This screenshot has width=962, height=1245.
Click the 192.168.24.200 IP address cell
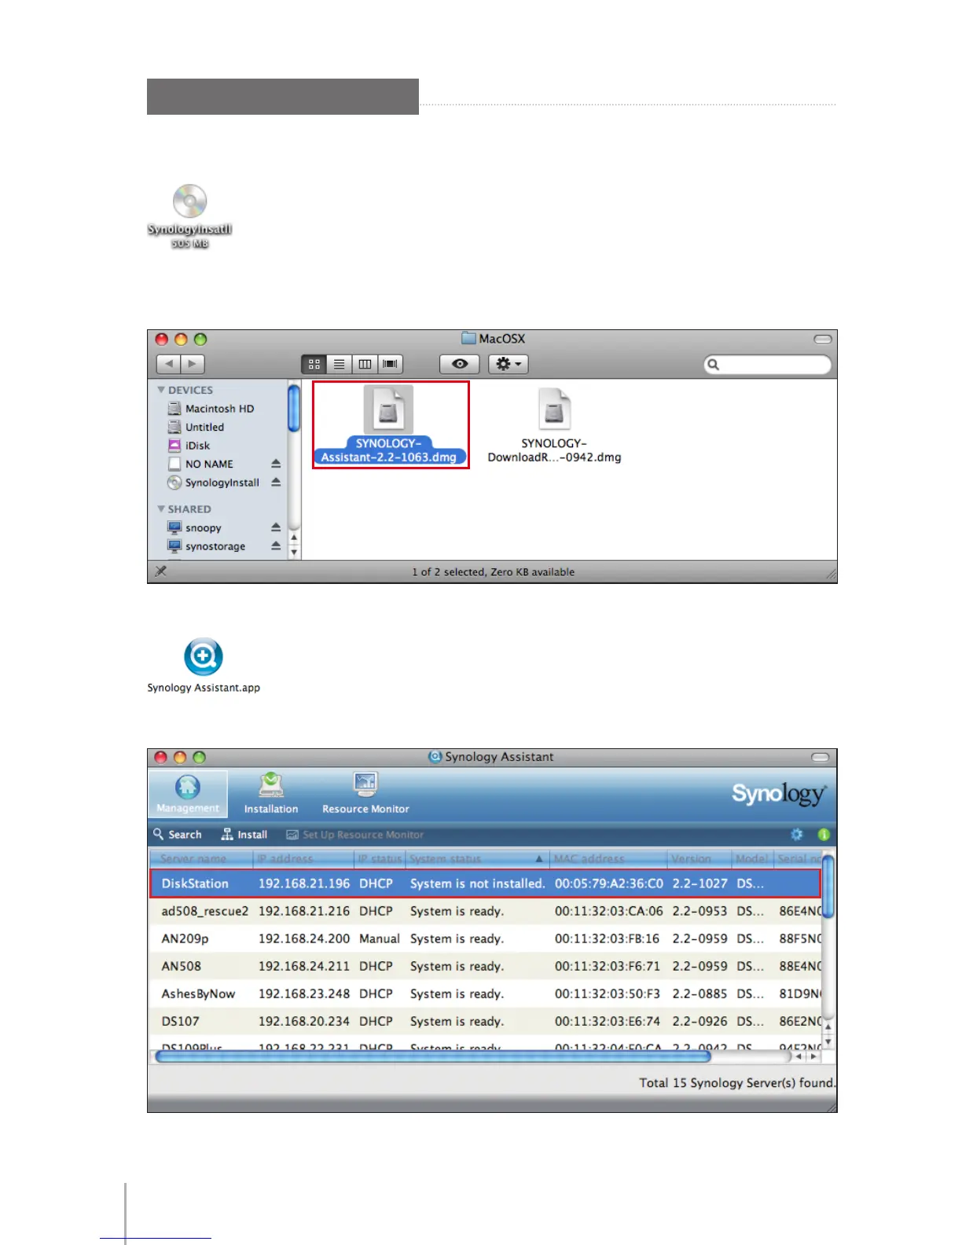(x=304, y=938)
